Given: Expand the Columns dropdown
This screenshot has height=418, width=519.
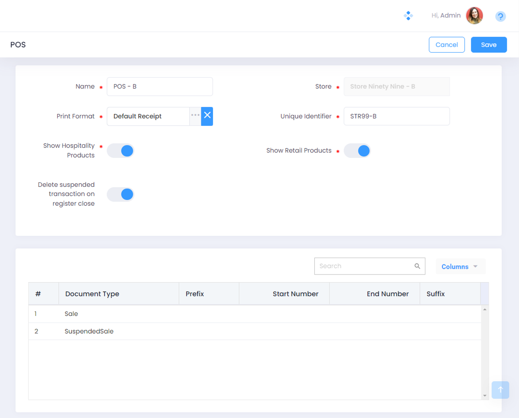Looking at the screenshot, I should click(x=460, y=266).
